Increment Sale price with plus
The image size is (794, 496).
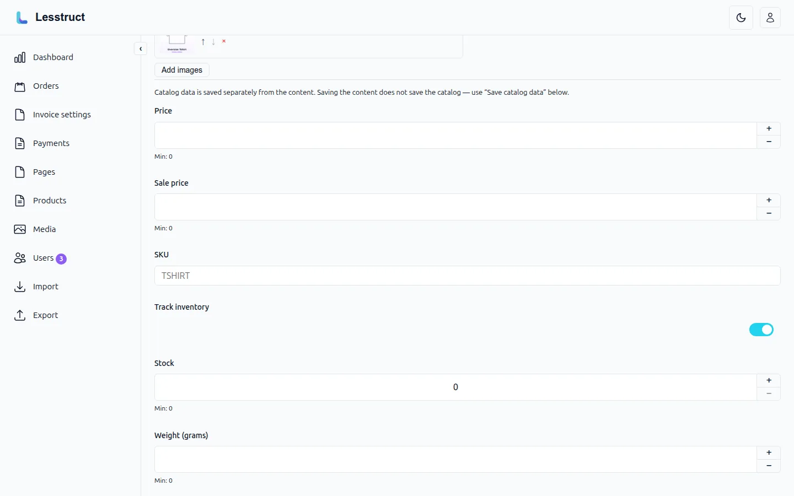click(769, 201)
